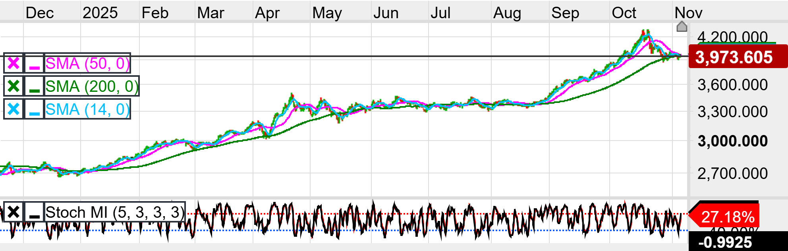The height and width of the screenshot is (251, 788).
Task: Click the gray house marker near Nov
Action: pyautogui.click(x=682, y=27)
